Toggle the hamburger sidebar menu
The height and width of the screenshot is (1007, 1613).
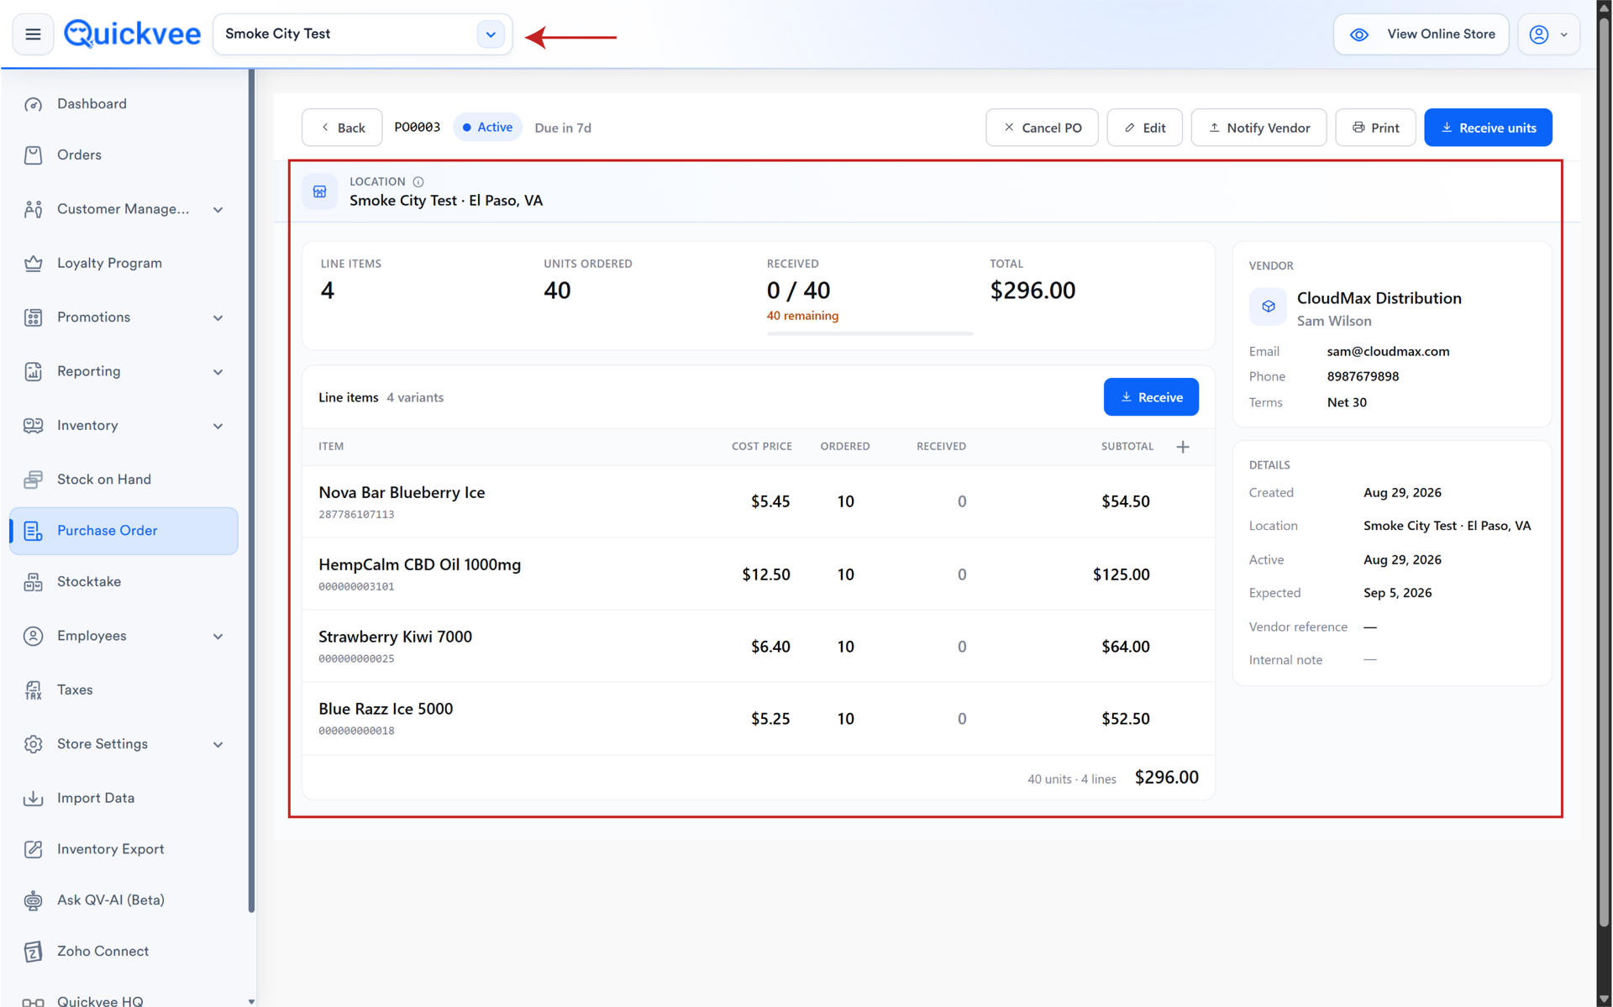[x=33, y=34]
